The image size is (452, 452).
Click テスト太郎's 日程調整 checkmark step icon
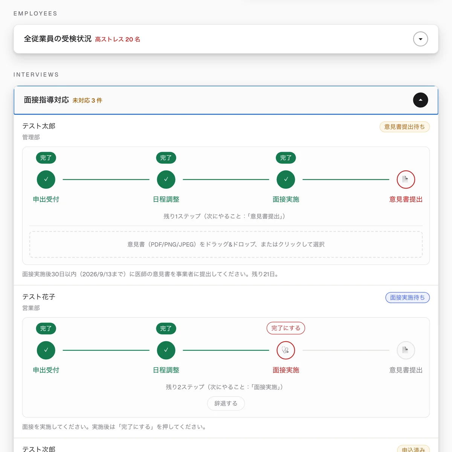click(166, 179)
